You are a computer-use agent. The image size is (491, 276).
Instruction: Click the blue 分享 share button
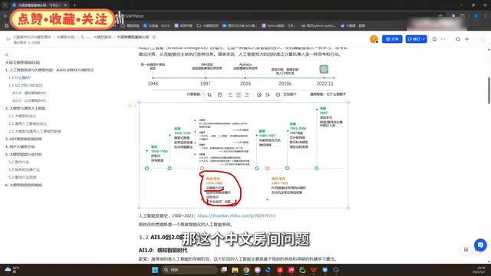392,39
